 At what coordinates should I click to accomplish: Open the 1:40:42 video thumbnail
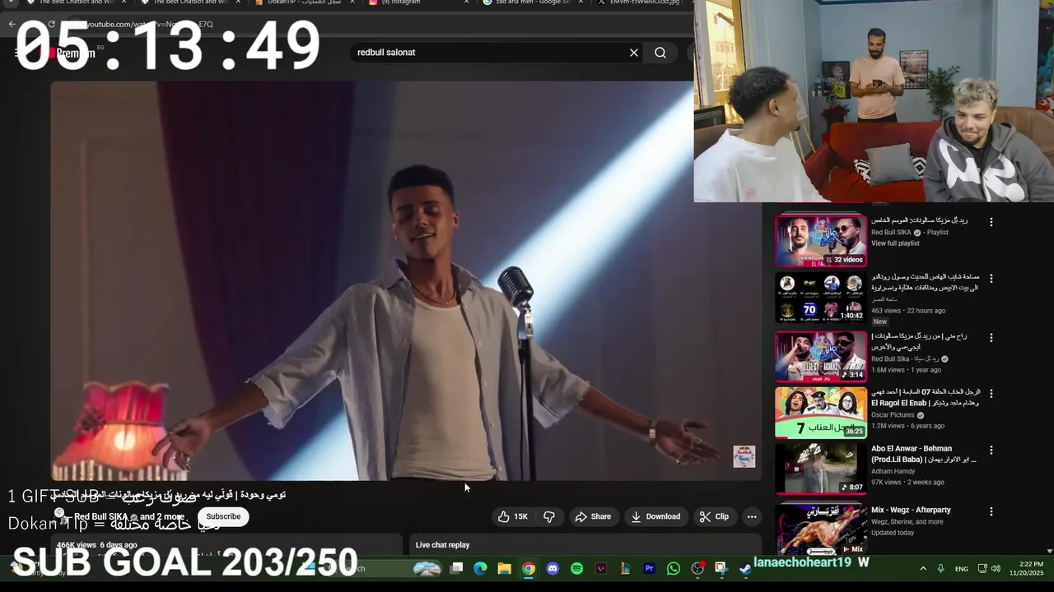click(821, 298)
